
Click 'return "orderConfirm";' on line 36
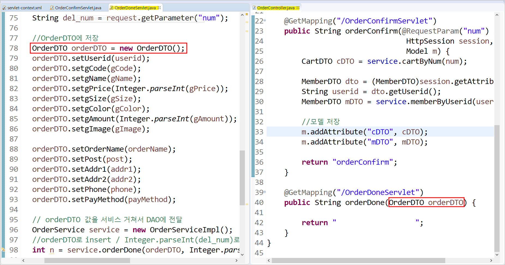[349, 162]
